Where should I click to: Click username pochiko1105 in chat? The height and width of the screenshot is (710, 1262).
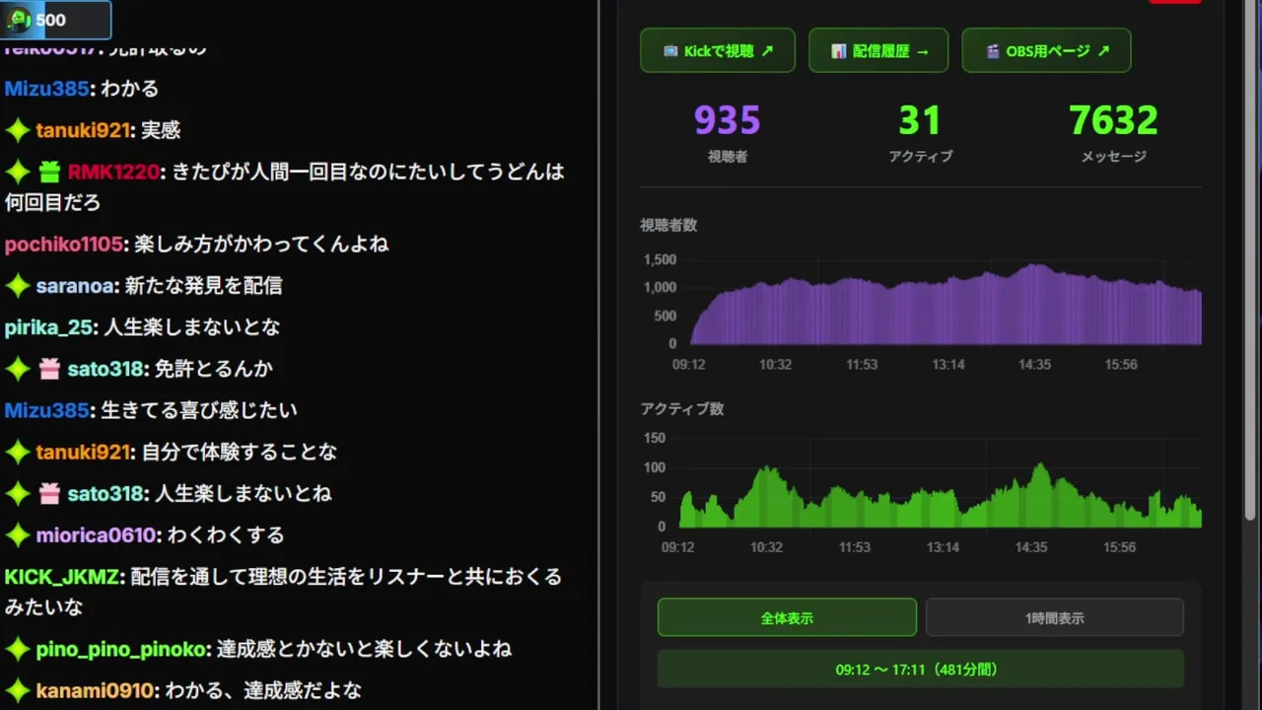[63, 244]
